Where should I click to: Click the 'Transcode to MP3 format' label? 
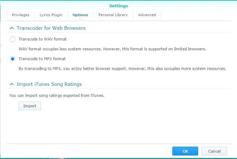[x=42, y=59]
